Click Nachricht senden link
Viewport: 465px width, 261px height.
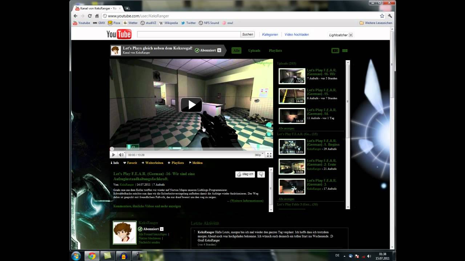(x=149, y=242)
